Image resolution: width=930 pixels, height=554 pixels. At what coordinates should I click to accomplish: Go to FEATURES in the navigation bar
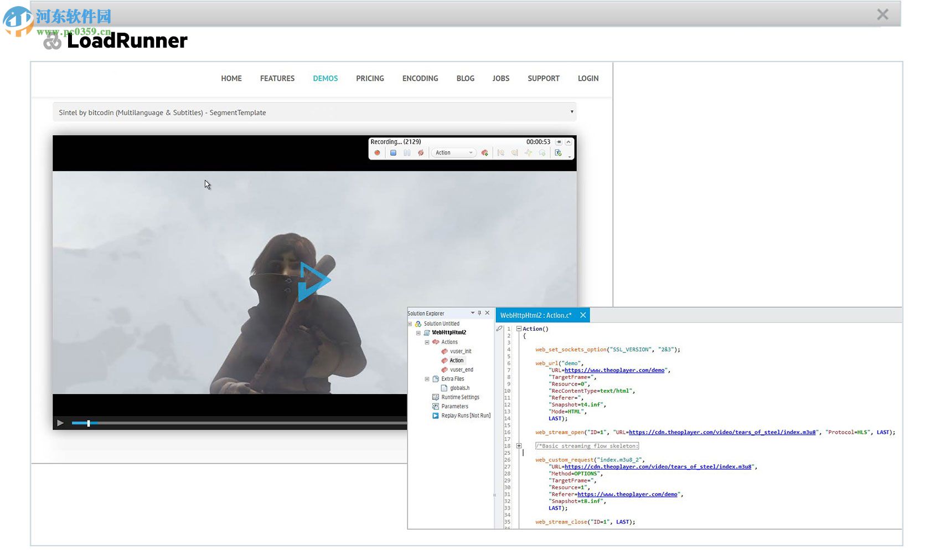click(x=277, y=79)
